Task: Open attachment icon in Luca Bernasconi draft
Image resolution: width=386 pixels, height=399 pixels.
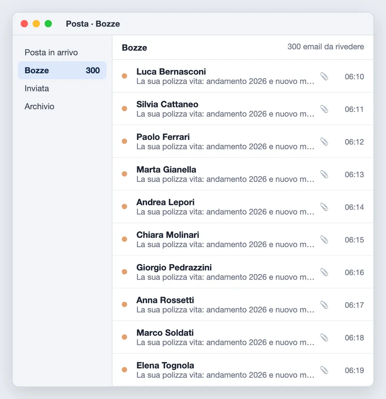Action: click(324, 76)
